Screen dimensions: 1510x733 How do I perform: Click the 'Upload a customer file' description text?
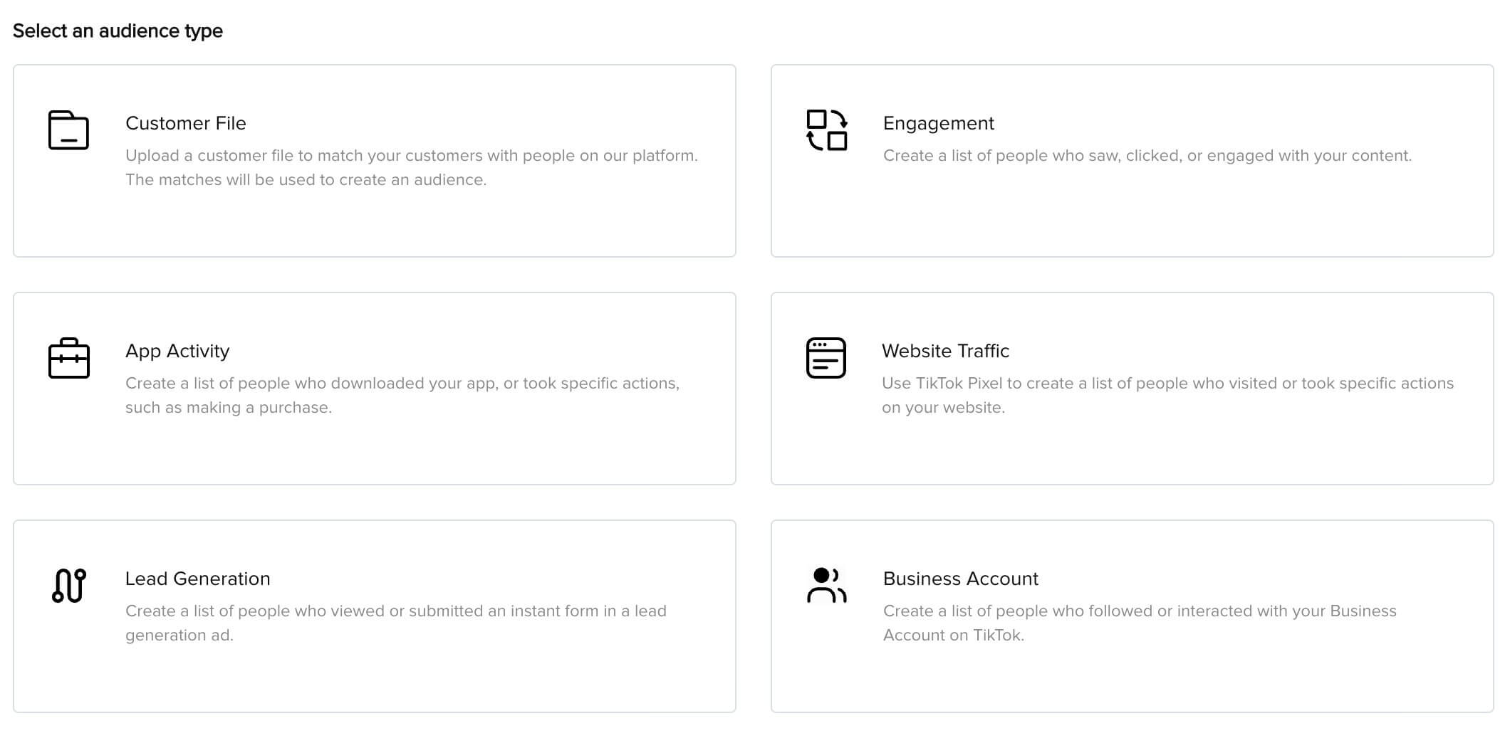411,156
